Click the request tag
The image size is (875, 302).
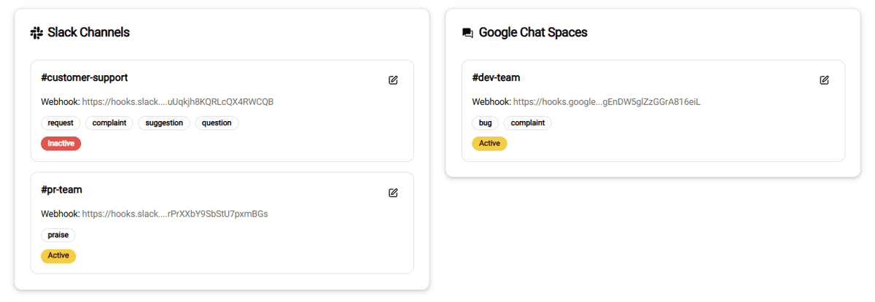click(x=61, y=123)
